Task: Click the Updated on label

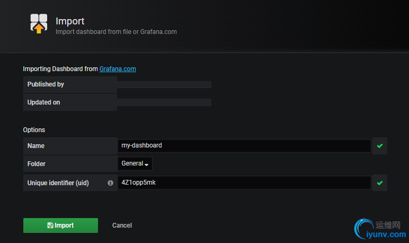Action: [43, 102]
